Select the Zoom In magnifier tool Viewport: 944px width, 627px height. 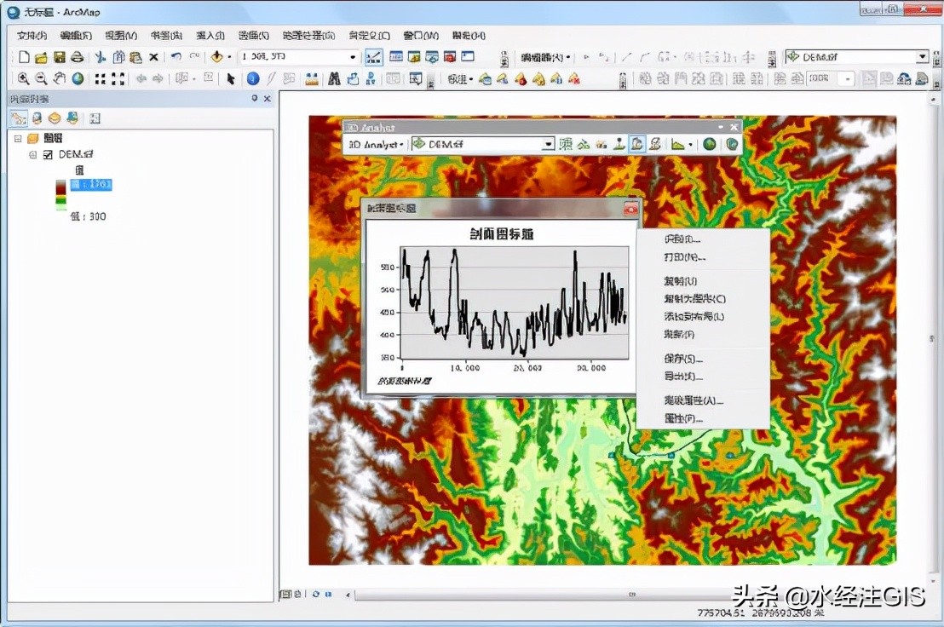pyautogui.click(x=23, y=78)
